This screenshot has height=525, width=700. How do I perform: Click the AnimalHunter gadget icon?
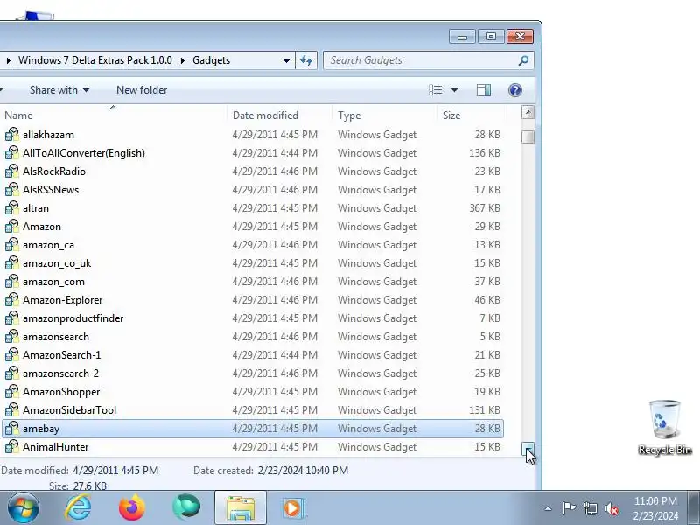12,447
